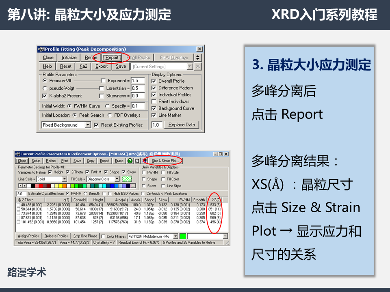Toggle the Overall Profile checkbox
Screen dimensions: 390x292
point(154,81)
